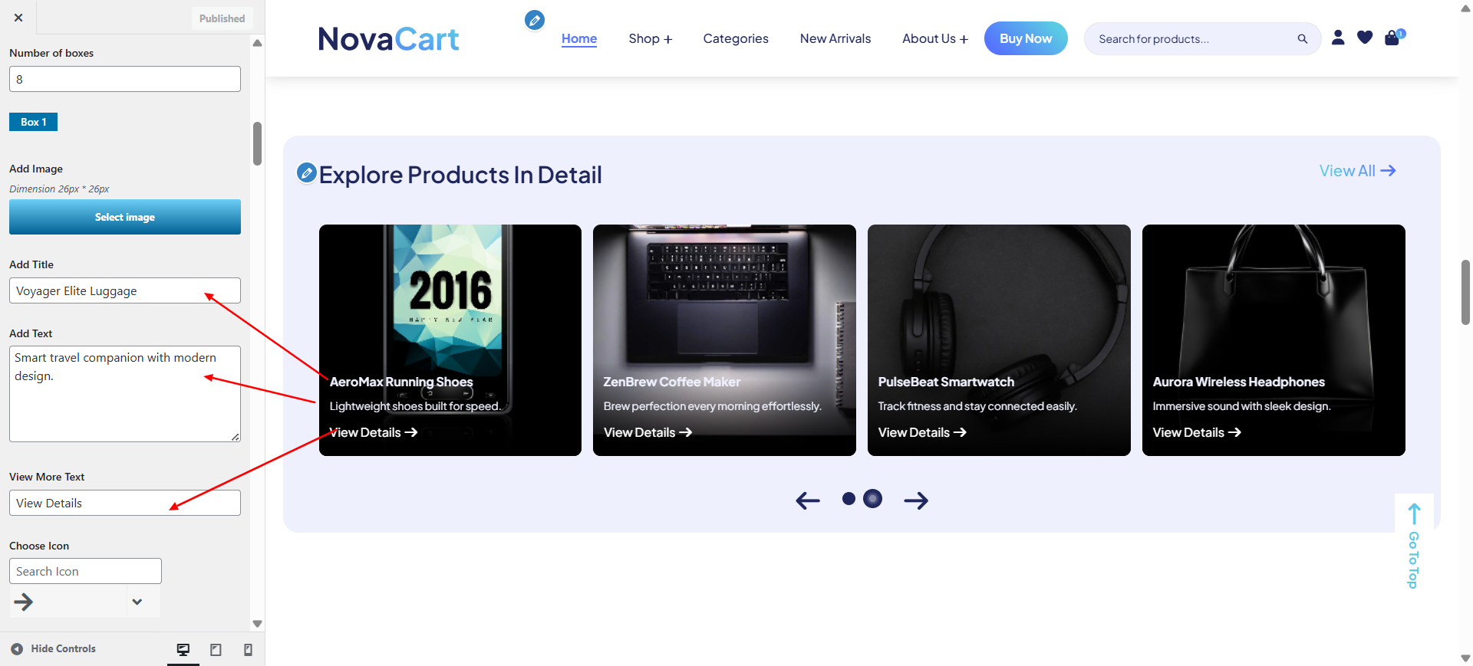Click the Hide Controls collapse button

[53, 649]
